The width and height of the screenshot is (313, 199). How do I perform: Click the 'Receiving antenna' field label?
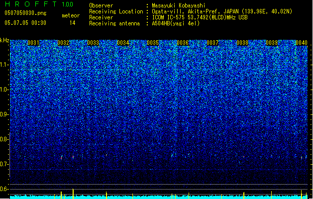click(114, 23)
